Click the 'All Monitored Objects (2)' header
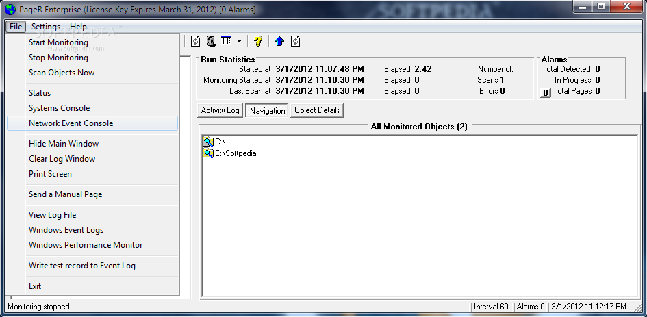Viewport: 647px width, 317px height. [x=419, y=127]
